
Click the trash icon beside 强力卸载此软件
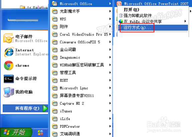(121, 15)
